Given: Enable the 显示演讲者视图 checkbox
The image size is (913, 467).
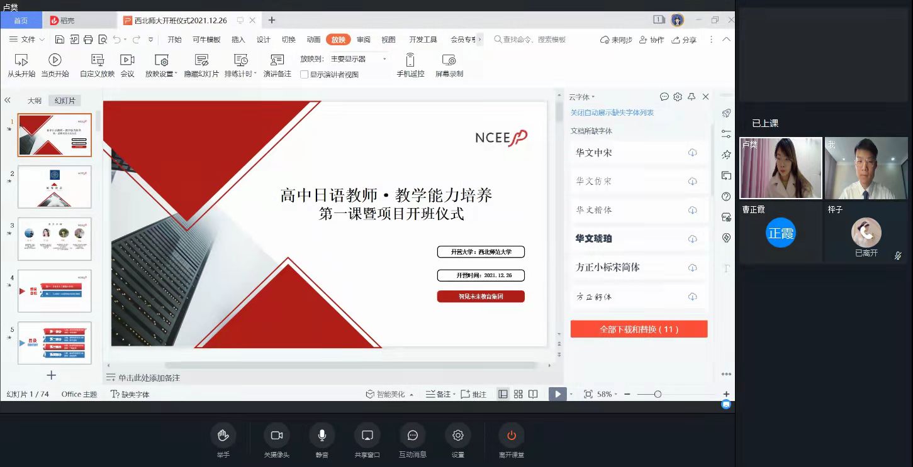Looking at the screenshot, I should (305, 74).
